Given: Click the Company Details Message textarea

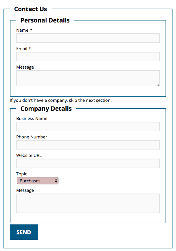Looking at the screenshot, I should [88, 203].
